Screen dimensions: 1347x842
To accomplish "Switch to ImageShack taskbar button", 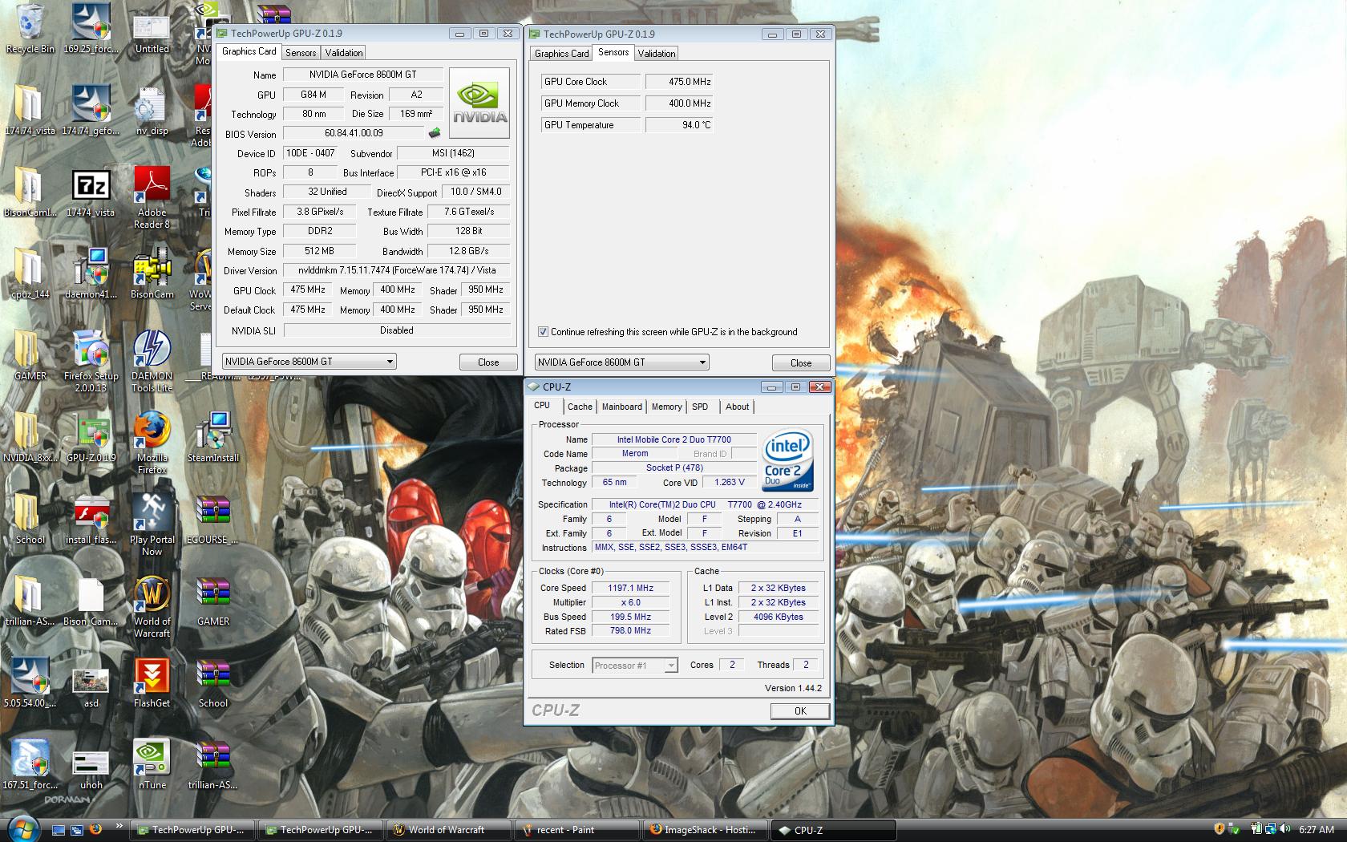I will (704, 830).
